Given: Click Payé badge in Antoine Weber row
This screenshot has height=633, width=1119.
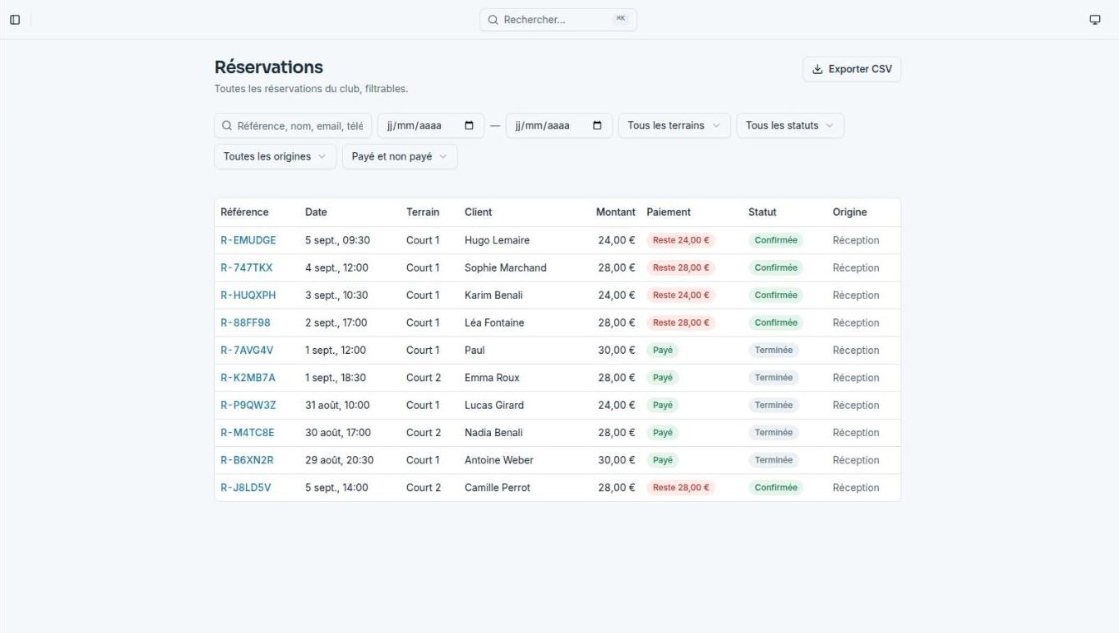Looking at the screenshot, I should 662,459.
